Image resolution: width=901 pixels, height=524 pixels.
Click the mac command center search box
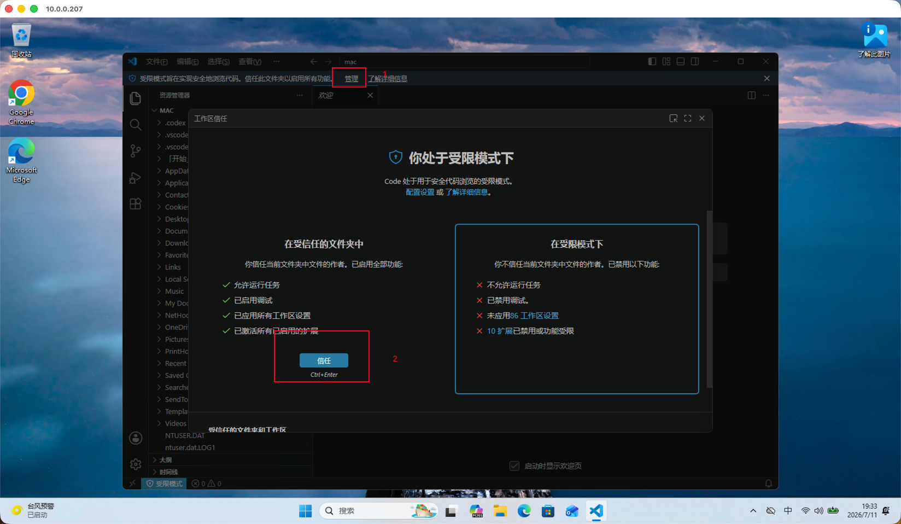coord(464,62)
